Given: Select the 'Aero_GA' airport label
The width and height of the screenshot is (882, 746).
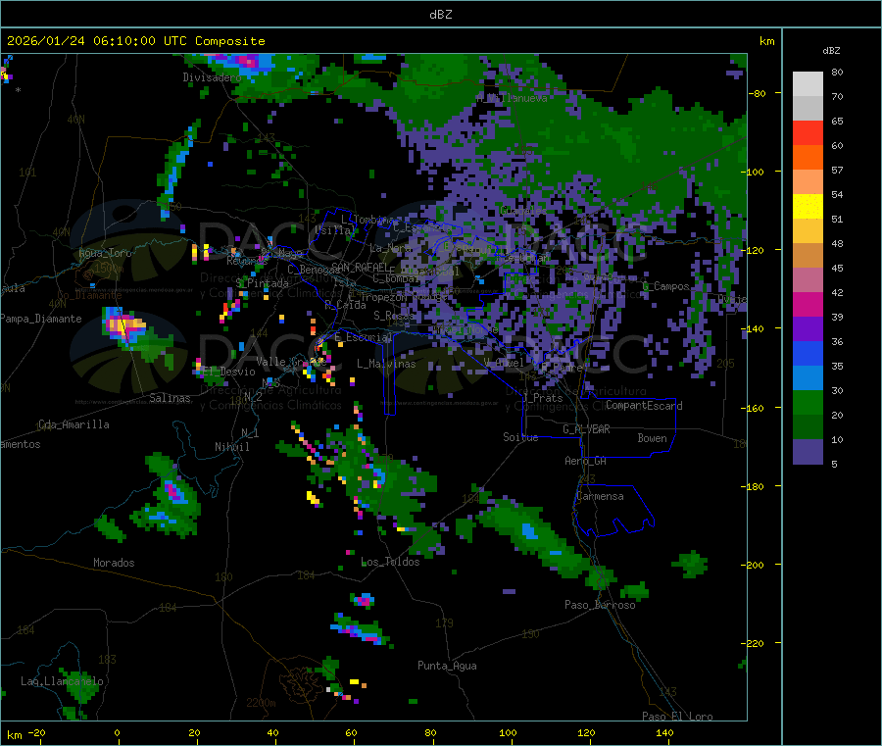Looking at the screenshot, I should (x=585, y=461).
